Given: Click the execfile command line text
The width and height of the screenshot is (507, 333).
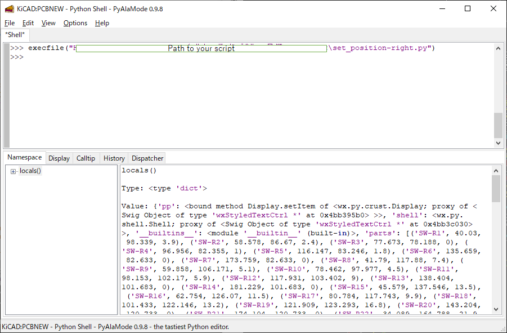Looking at the screenshot, I should pyautogui.click(x=223, y=48).
